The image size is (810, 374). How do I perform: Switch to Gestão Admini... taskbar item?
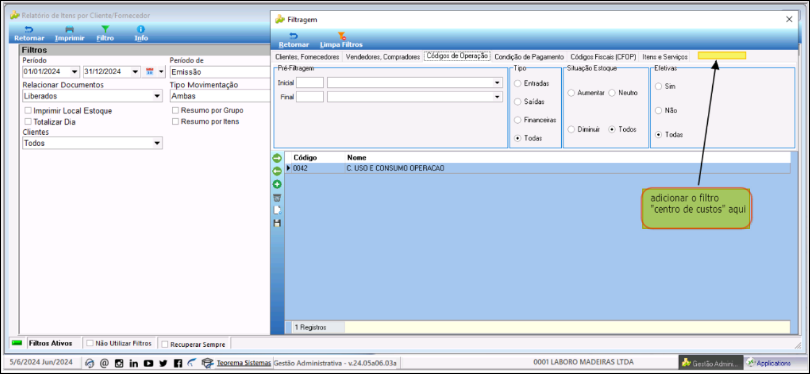point(710,363)
